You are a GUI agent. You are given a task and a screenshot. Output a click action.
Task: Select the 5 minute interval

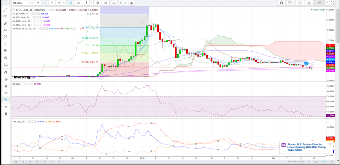32,3
